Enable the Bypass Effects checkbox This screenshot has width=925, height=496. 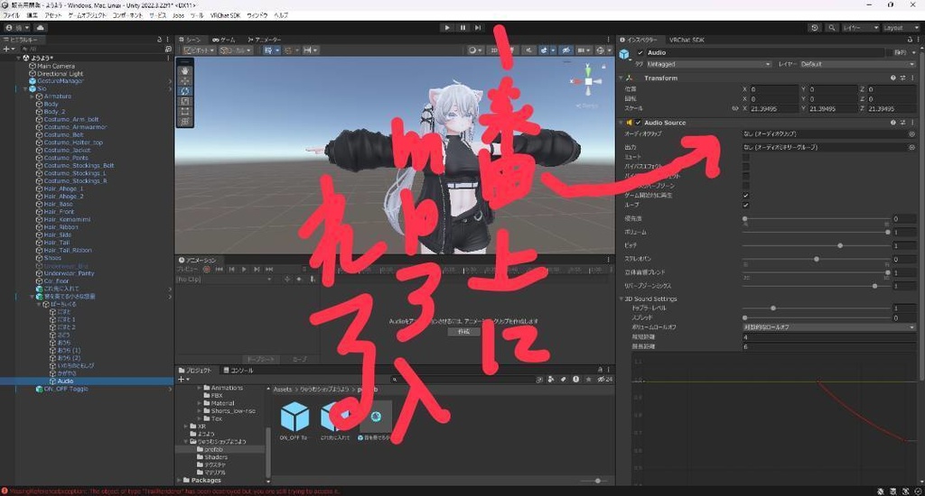click(x=745, y=167)
